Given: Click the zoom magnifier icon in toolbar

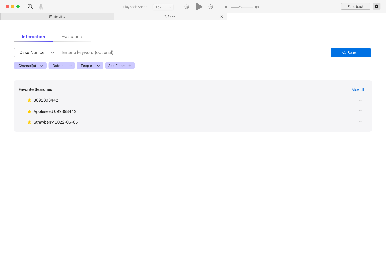Looking at the screenshot, I should [x=30, y=6].
